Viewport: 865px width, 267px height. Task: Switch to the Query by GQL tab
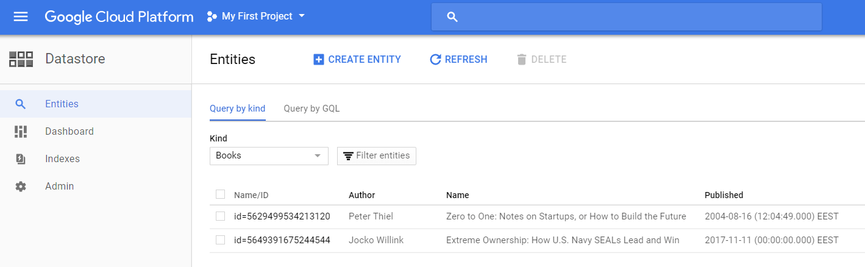(311, 109)
